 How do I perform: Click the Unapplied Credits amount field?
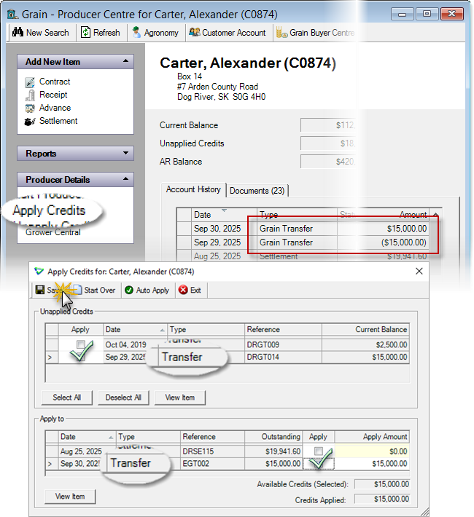click(328, 143)
